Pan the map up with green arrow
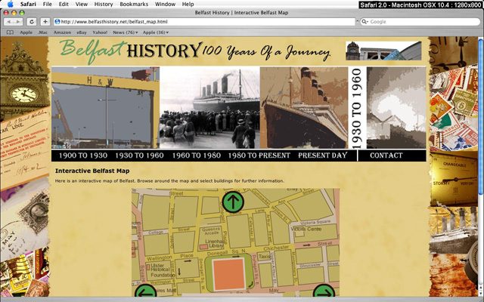This screenshot has height=302, width=484. click(x=233, y=202)
